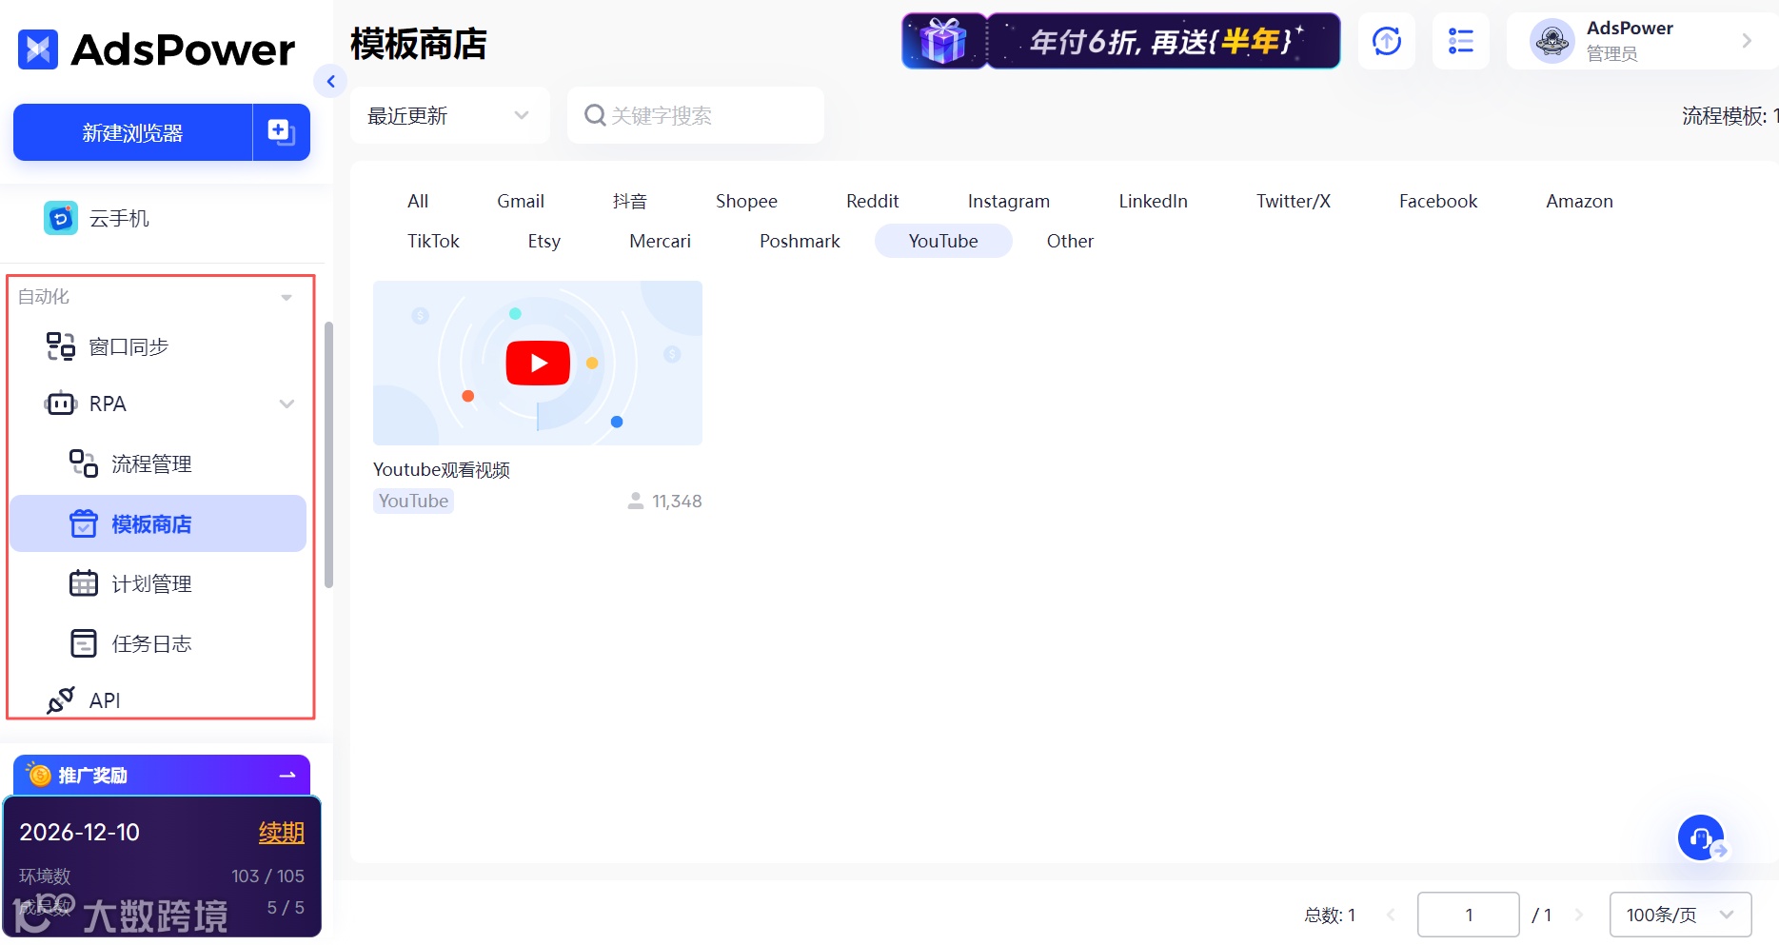
Task: Click the AdsPower user avatar
Action: [x=1552, y=41]
